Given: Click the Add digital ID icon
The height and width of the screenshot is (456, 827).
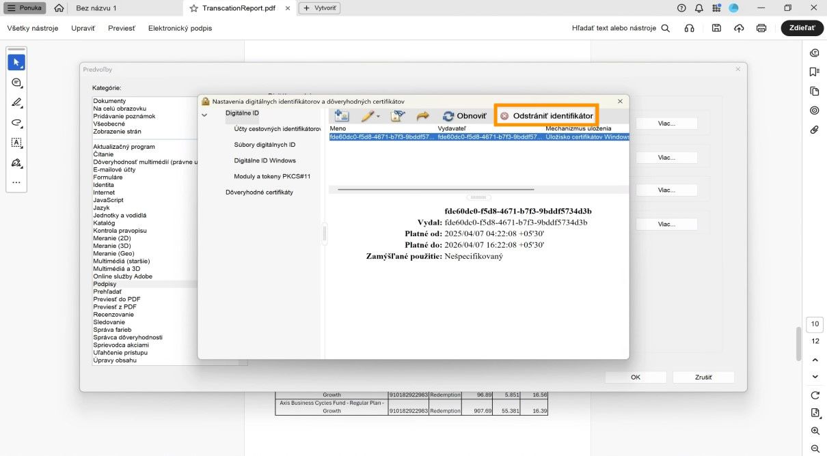Looking at the screenshot, I should [x=340, y=115].
